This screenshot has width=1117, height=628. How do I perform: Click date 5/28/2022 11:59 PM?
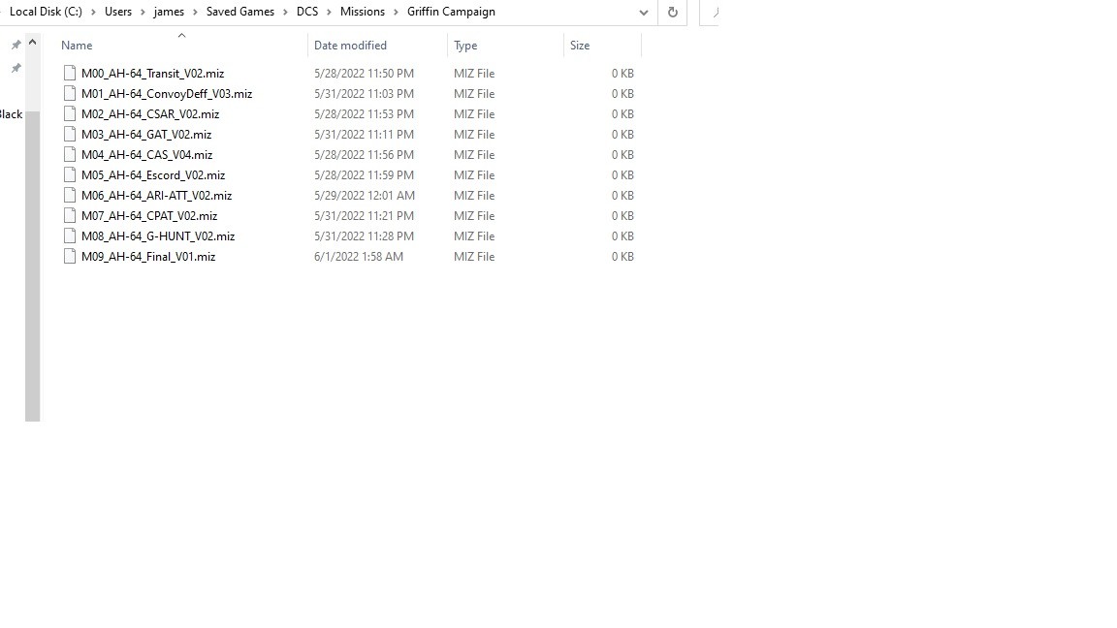click(364, 174)
